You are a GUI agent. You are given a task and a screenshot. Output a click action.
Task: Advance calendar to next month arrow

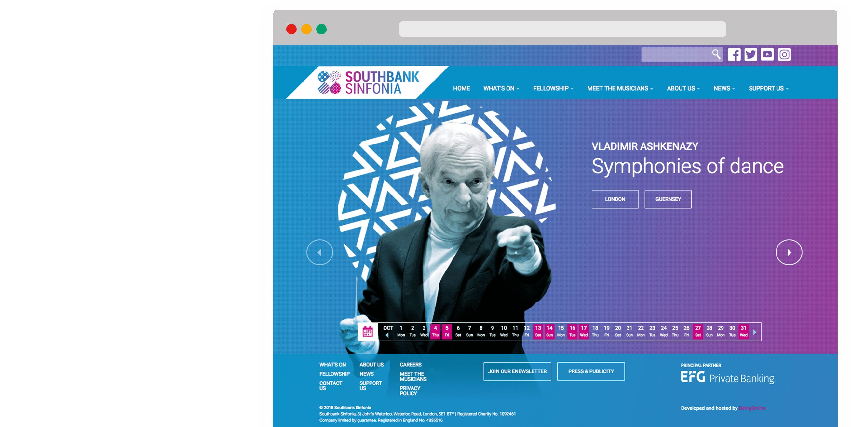coord(754,332)
